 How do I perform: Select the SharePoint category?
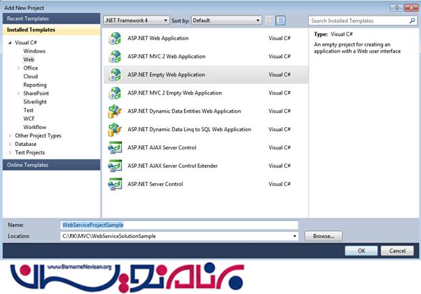[x=36, y=93]
